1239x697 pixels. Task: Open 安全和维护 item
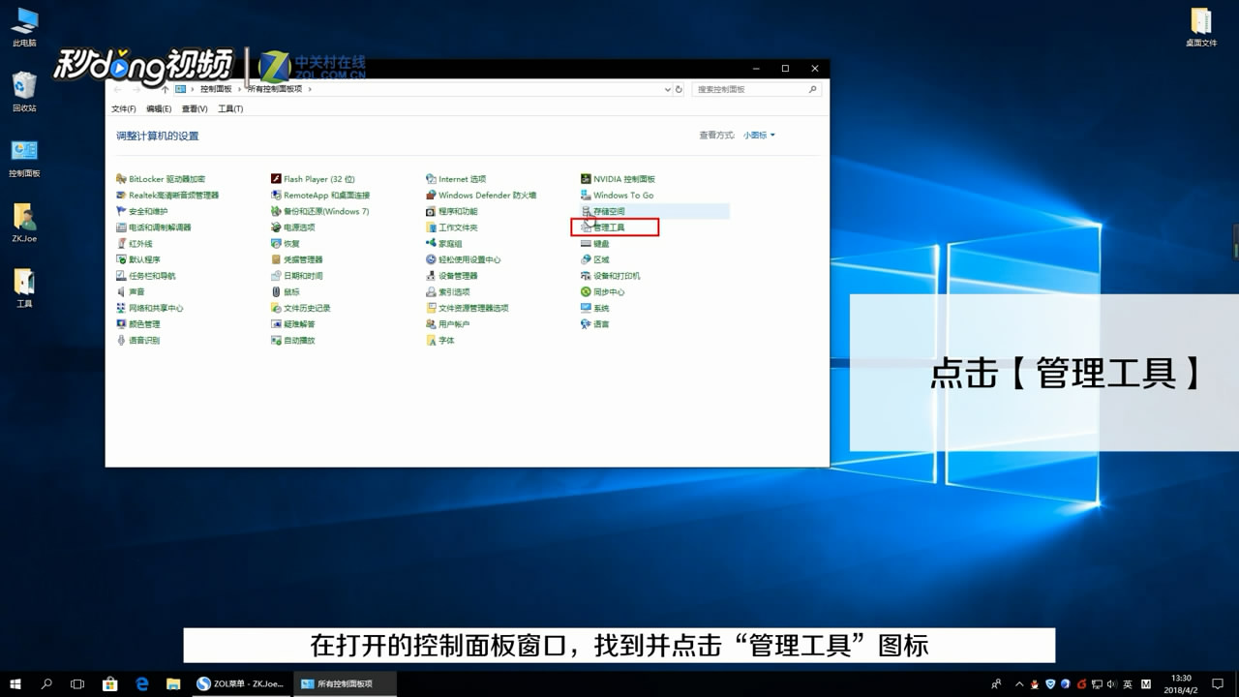click(141, 211)
